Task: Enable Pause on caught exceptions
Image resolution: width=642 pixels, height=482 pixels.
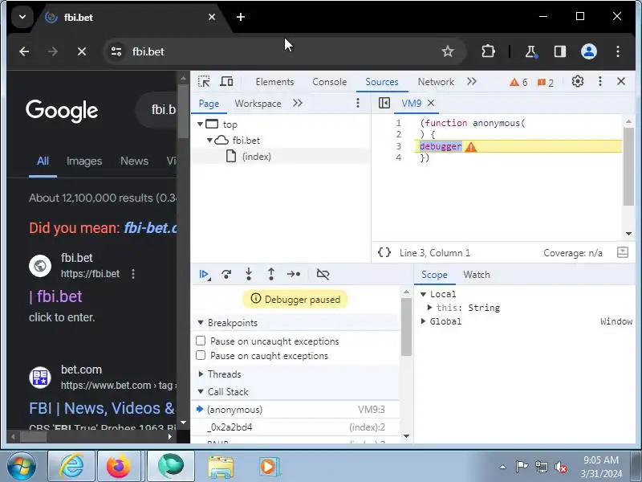Action: tap(201, 355)
